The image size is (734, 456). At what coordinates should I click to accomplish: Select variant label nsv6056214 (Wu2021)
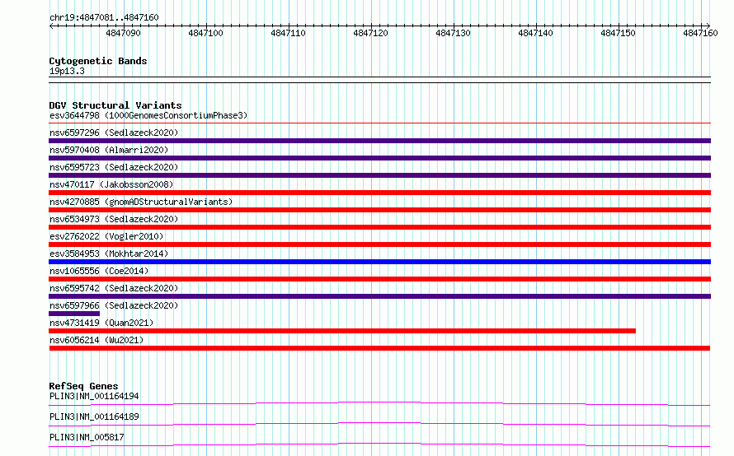(96, 340)
